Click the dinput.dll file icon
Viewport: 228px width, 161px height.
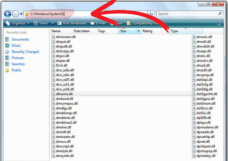tap(53, 42)
